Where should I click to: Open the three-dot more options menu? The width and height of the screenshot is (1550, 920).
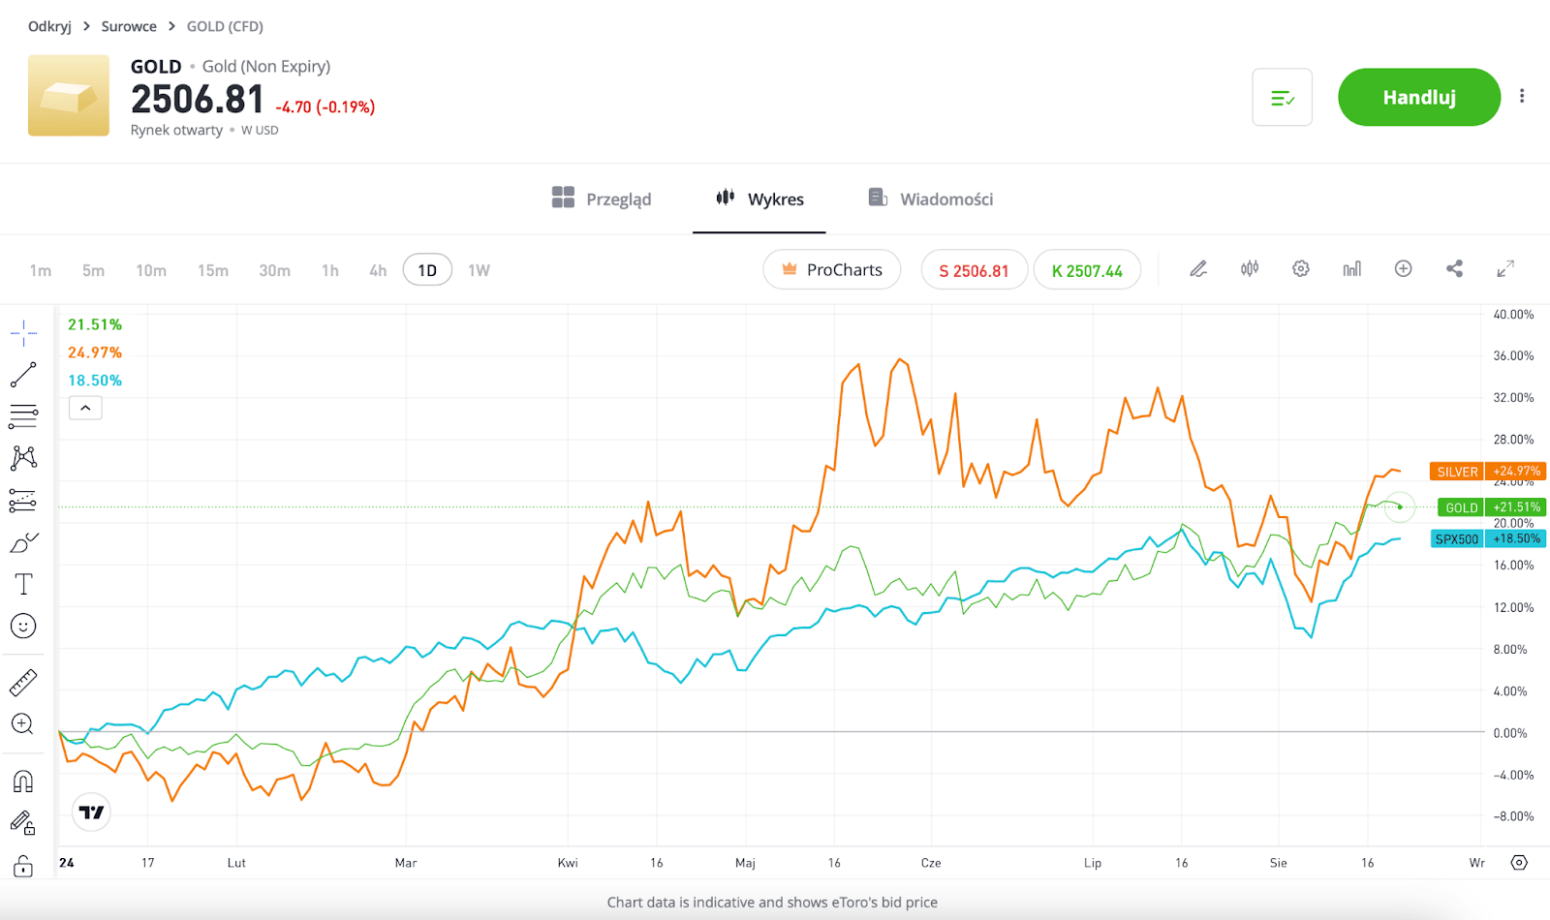(1522, 96)
